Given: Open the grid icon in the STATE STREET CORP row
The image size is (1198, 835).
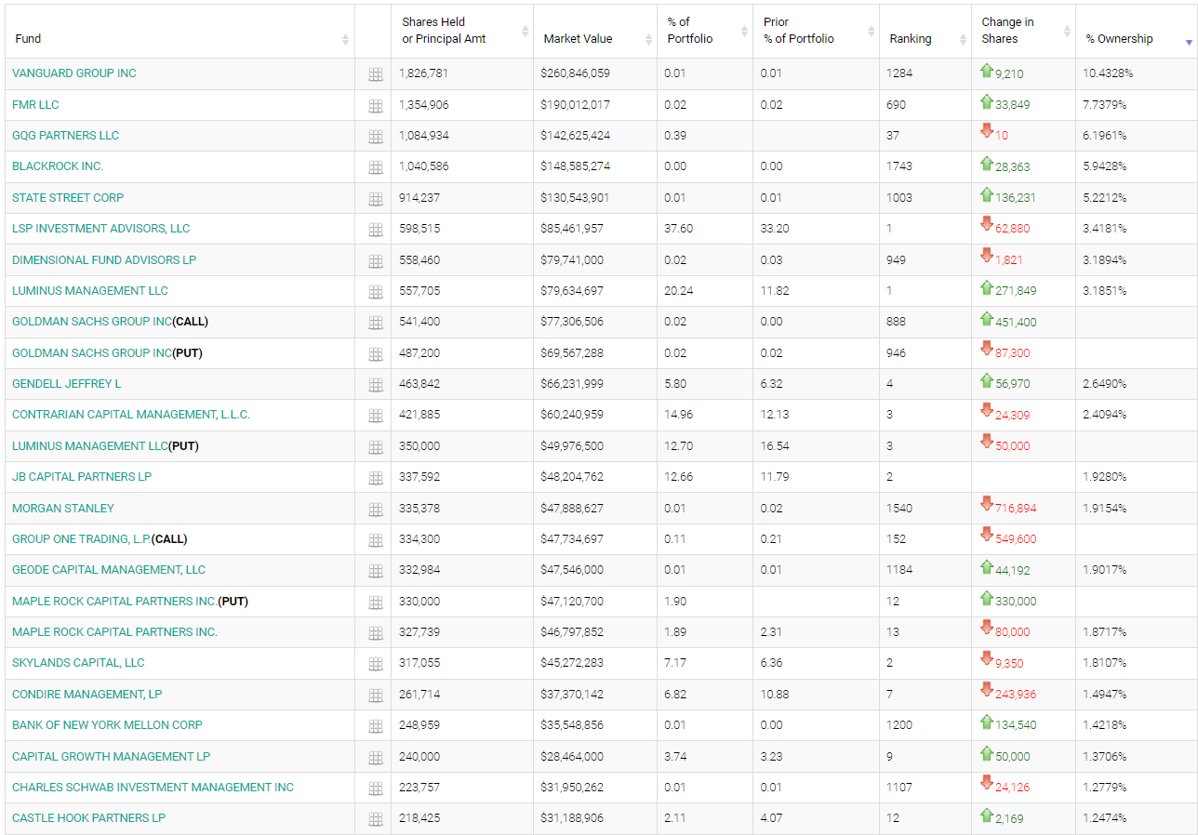Looking at the screenshot, I should pyautogui.click(x=376, y=199).
